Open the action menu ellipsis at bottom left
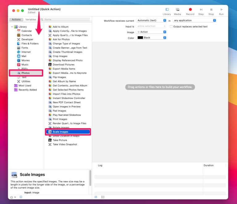 coord(13,197)
